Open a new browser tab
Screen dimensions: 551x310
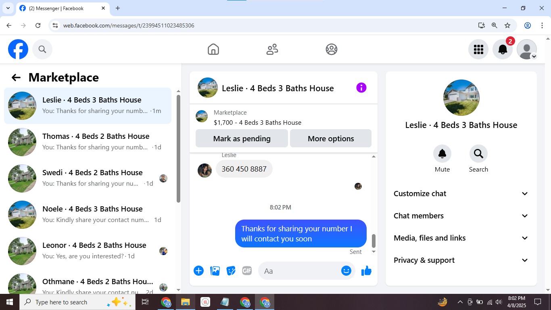(x=118, y=8)
